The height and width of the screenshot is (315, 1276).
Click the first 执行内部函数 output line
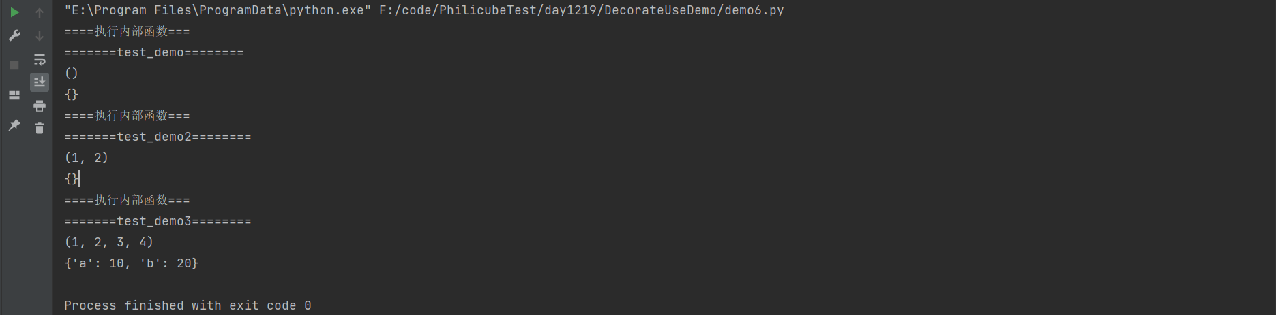coord(127,31)
